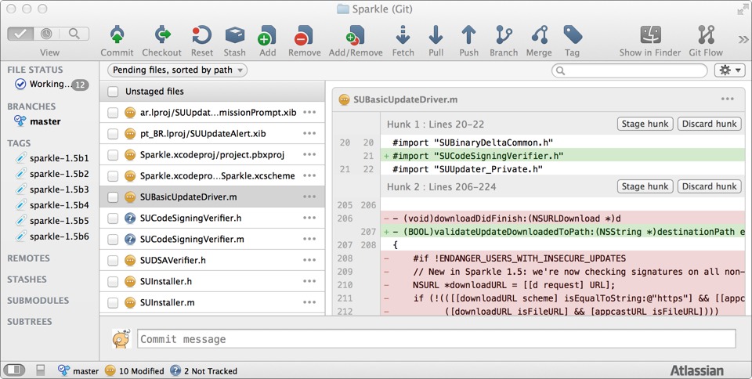Image resolution: width=752 pixels, height=379 pixels.
Task: Select Working copy in sidebar
Action: click(52, 85)
